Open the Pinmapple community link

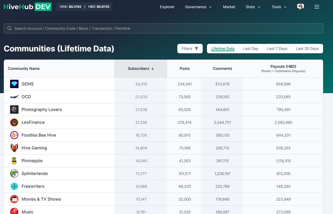(32, 160)
